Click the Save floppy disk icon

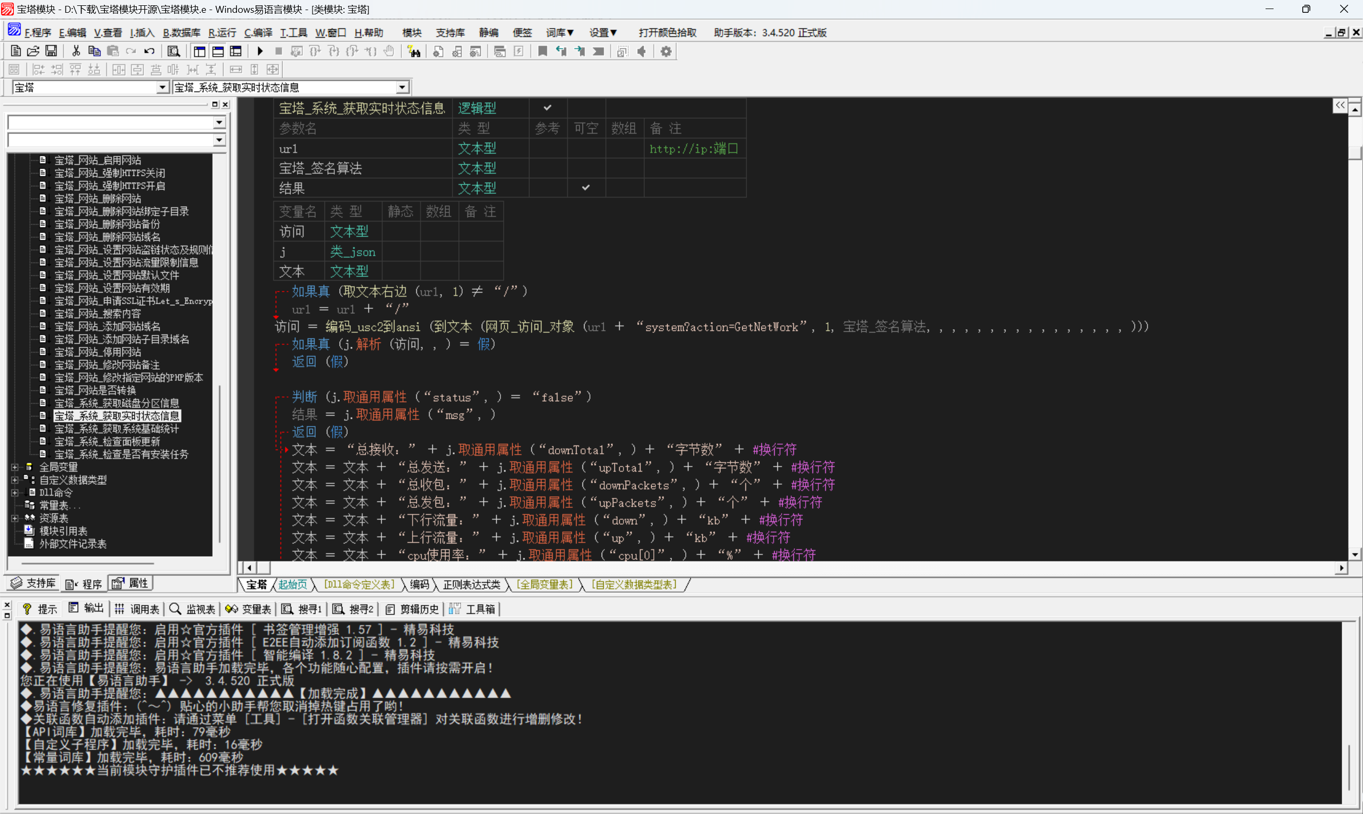click(x=51, y=52)
